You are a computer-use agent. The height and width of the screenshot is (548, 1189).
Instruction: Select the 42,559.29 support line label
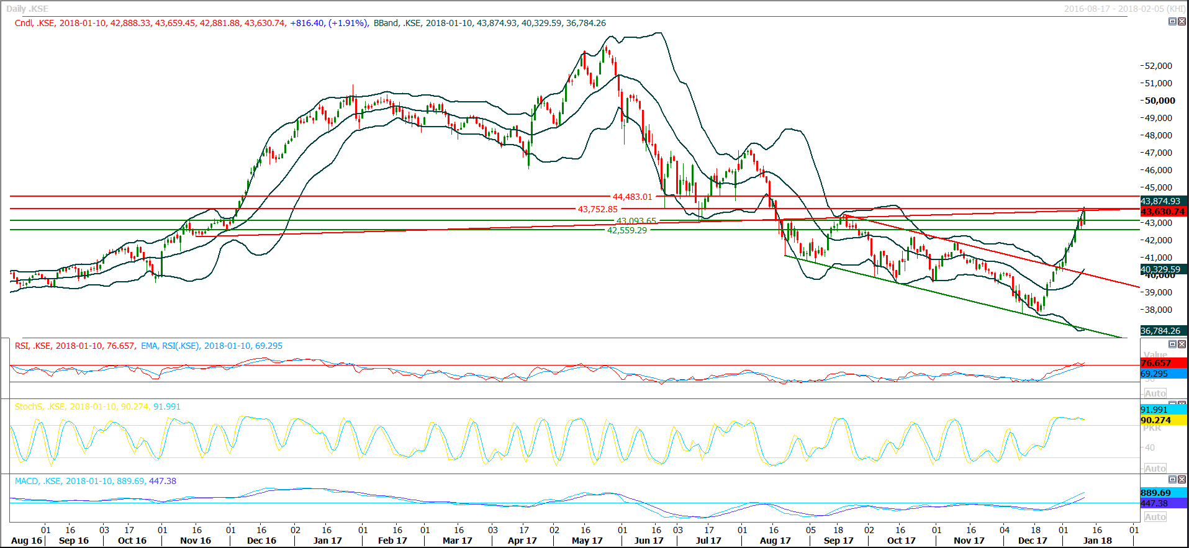(x=626, y=230)
